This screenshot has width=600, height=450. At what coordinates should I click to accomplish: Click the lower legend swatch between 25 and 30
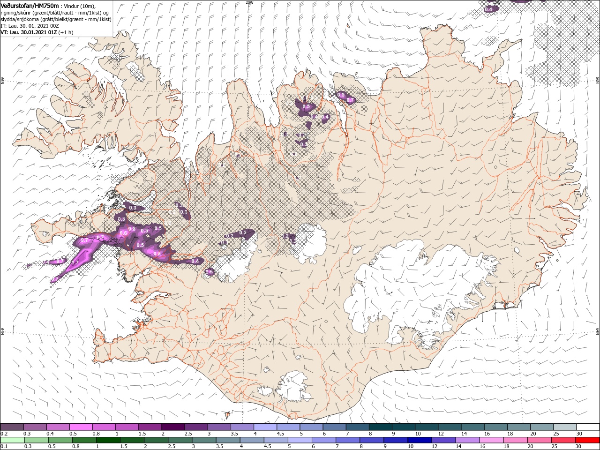click(562, 440)
